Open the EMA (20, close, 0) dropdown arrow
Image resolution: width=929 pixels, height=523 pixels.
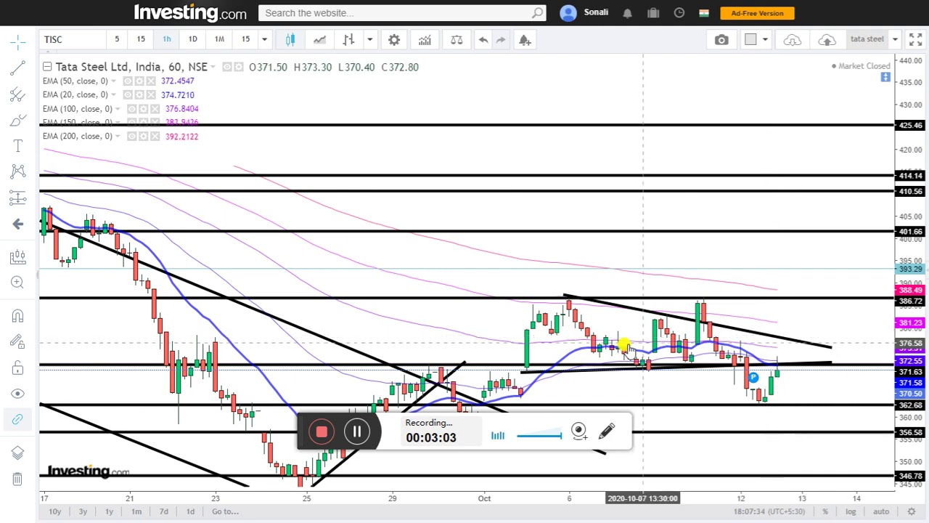point(113,94)
